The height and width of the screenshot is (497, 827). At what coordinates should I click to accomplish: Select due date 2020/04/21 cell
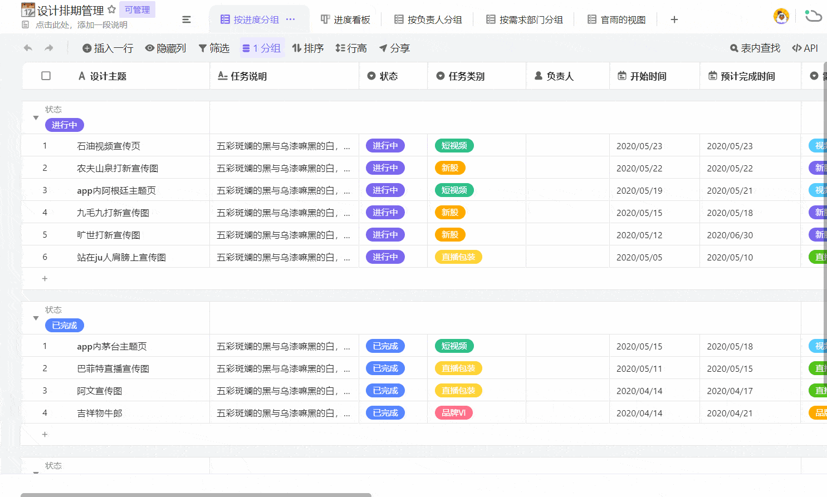coord(750,413)
